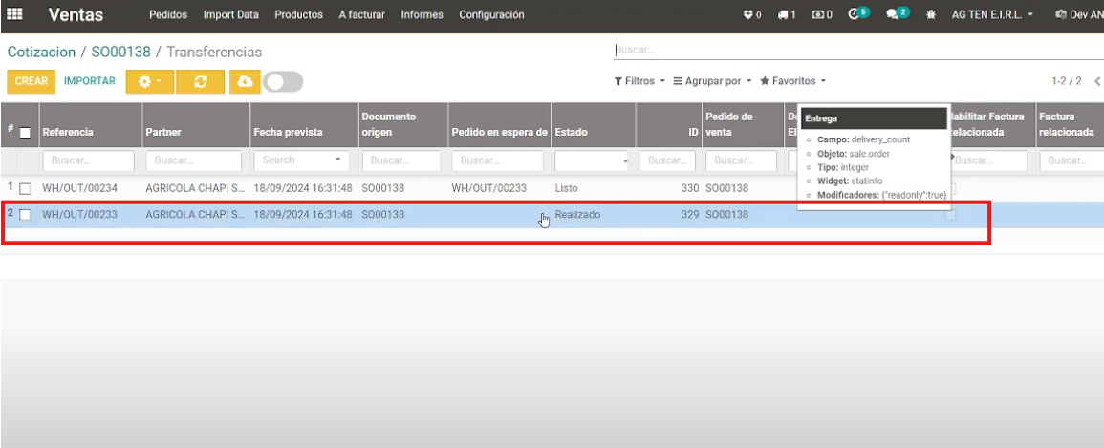Viewport: 1104px width, 448px height.
Task: Open the apps grid menu
Action: point(14,14)
